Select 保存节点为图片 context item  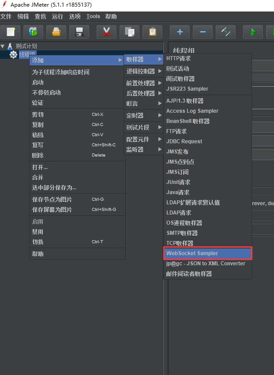pyautogui.click(x=77, y=199)
